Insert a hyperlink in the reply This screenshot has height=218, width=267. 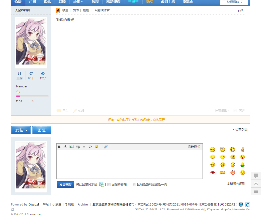tap(78, 147)
